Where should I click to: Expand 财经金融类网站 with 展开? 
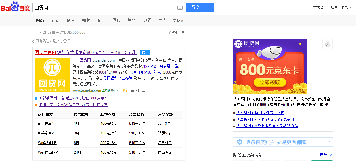tap(326, 155)
